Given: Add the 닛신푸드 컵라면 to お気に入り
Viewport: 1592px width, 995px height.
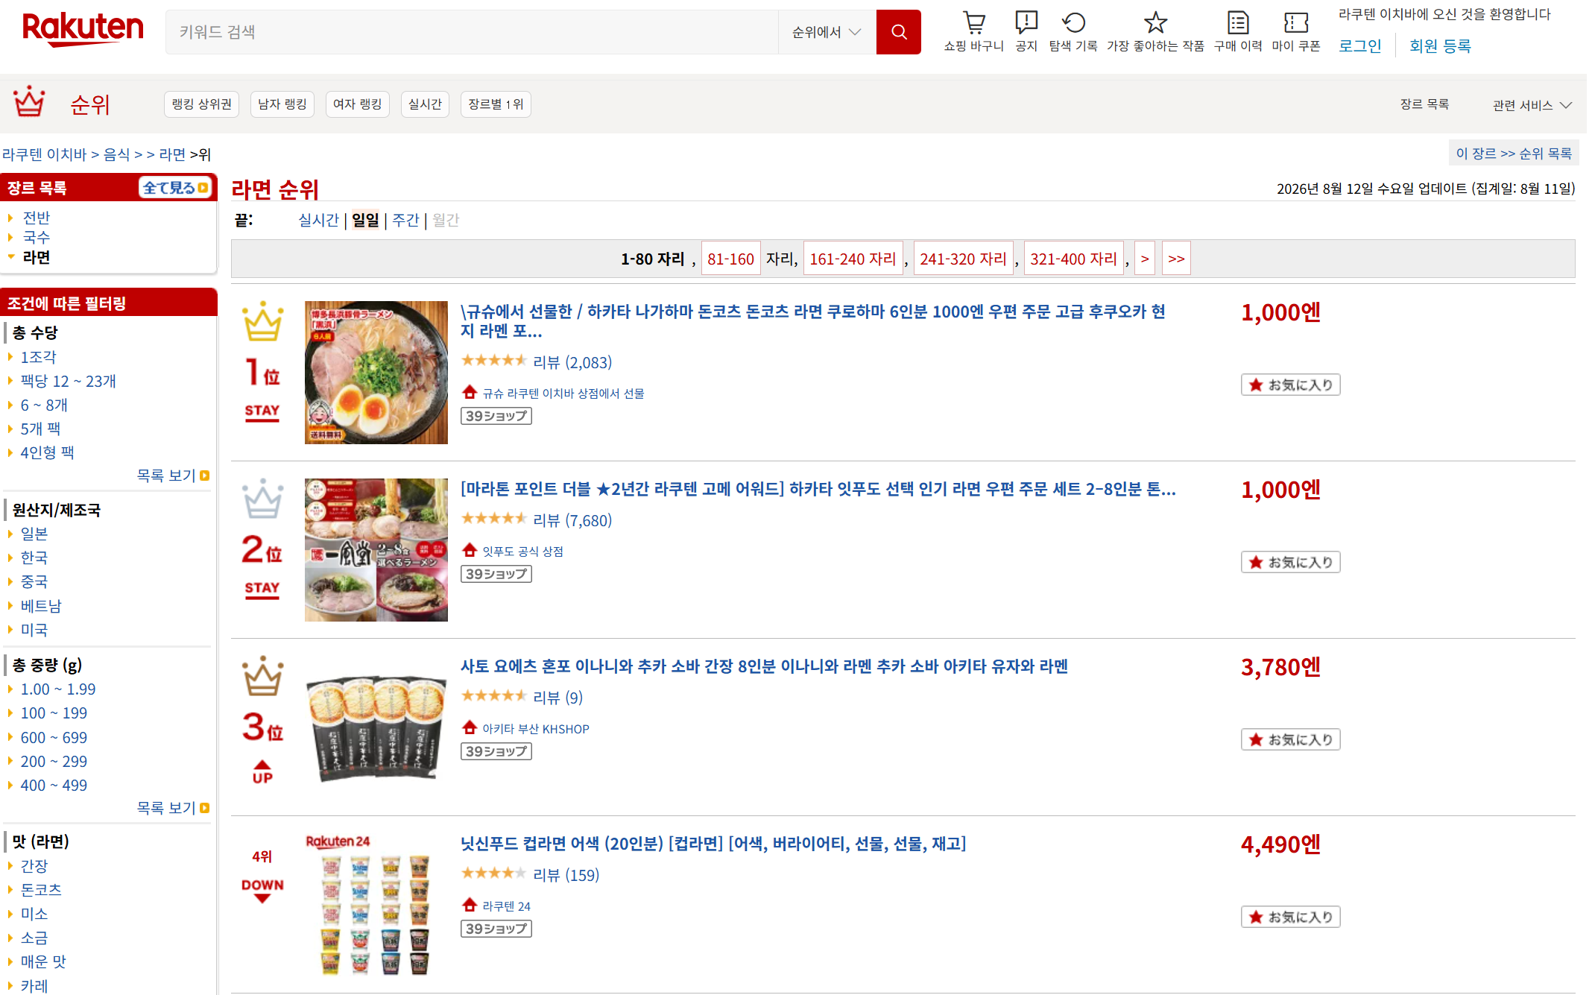Looking at the screenshot, I should (1291, 917).
